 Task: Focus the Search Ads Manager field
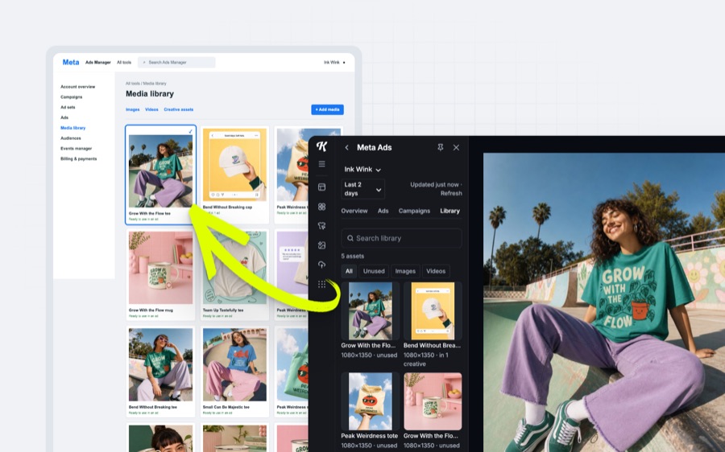pos(176,62)
